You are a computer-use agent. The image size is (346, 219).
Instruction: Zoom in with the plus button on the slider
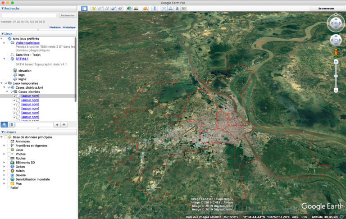[x=336, y=62]
